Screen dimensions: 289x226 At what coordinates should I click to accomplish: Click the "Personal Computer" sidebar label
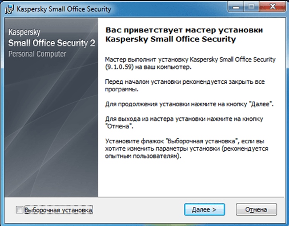click(x=37, y=54)
